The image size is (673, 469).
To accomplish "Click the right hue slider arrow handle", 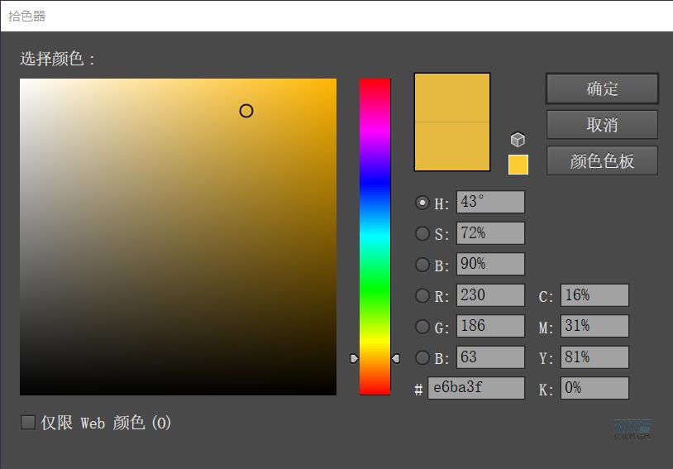I will click(396, 358).
